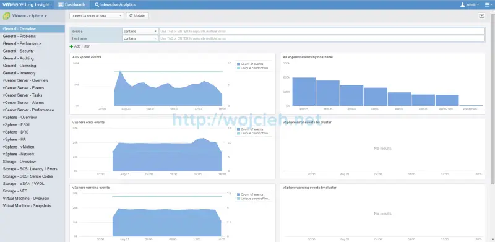The width and height of the screenshot is (495, 242).
Task: Click the Add Filter link
Action: tap(82, 46)
